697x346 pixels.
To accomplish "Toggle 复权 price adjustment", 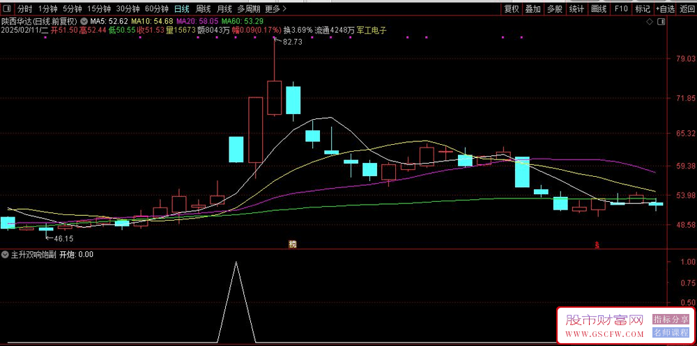I will tap(512, 9).
